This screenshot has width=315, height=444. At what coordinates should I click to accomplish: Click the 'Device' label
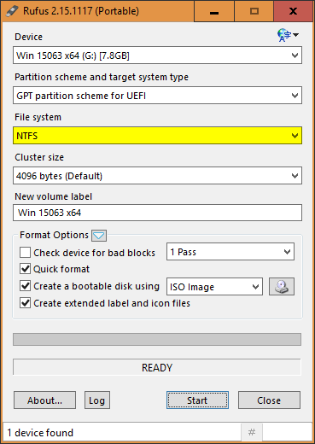(x=29, y=37)
